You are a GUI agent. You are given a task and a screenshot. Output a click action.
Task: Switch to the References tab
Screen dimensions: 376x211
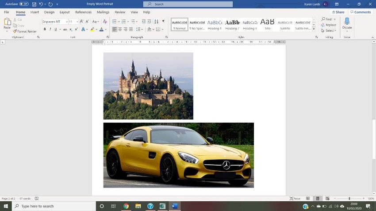(x=83, y=12)
